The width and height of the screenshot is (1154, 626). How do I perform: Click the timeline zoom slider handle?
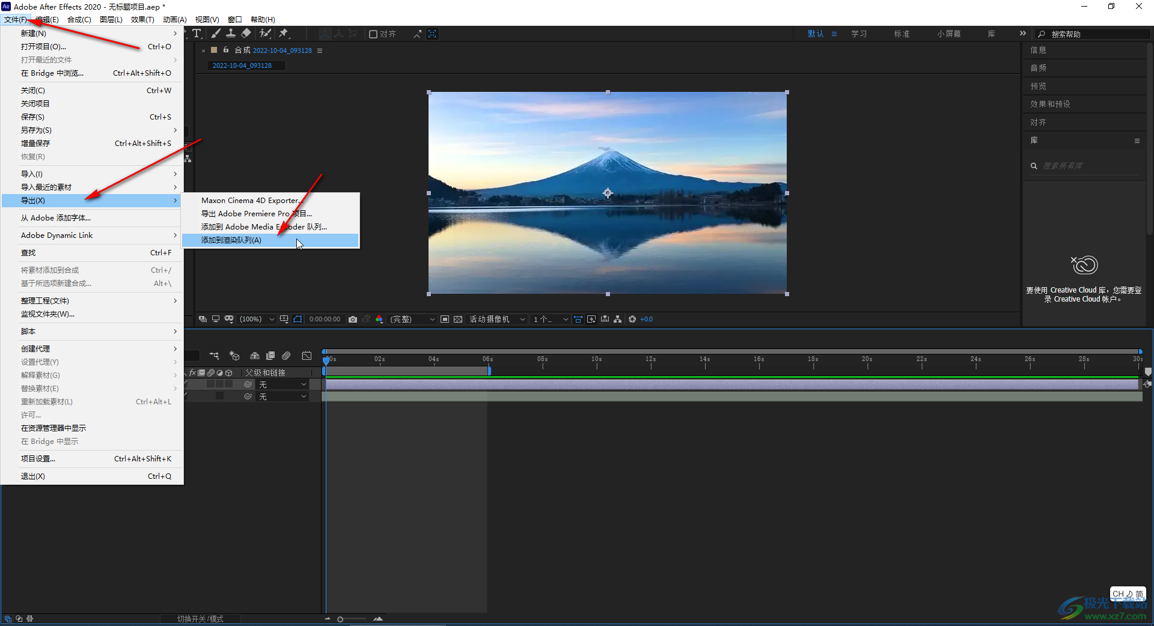click(x=340, y=619)
